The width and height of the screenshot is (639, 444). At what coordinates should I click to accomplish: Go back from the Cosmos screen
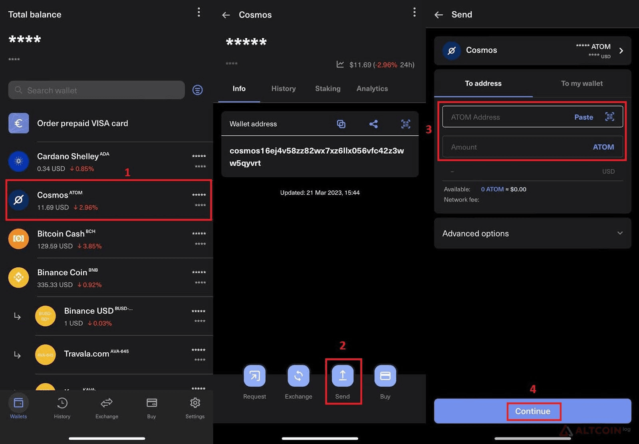coord(226,15)
